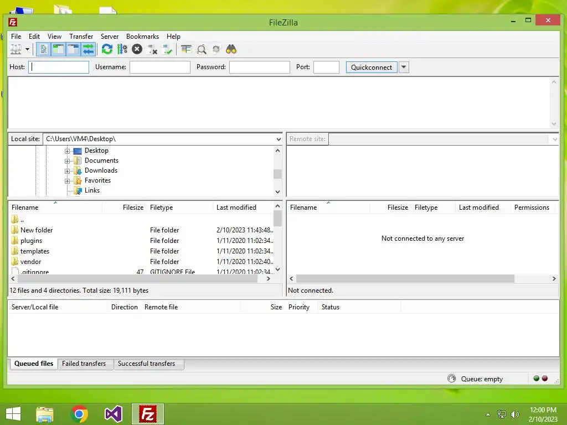Sort local list by Filesize column

[x=125, y=208]
